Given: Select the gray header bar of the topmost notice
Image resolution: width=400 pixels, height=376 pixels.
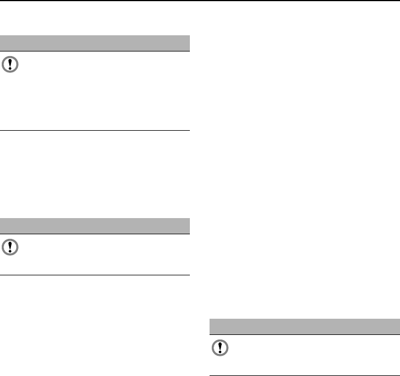Looking at the screenshot, I should click(95, 43).
